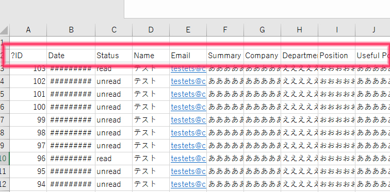
Task: Select the cell containing ID 100
Action: (x=28, y=107)
